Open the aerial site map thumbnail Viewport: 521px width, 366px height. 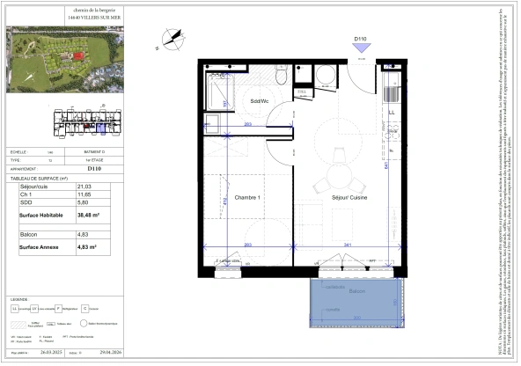coord(65,60)
